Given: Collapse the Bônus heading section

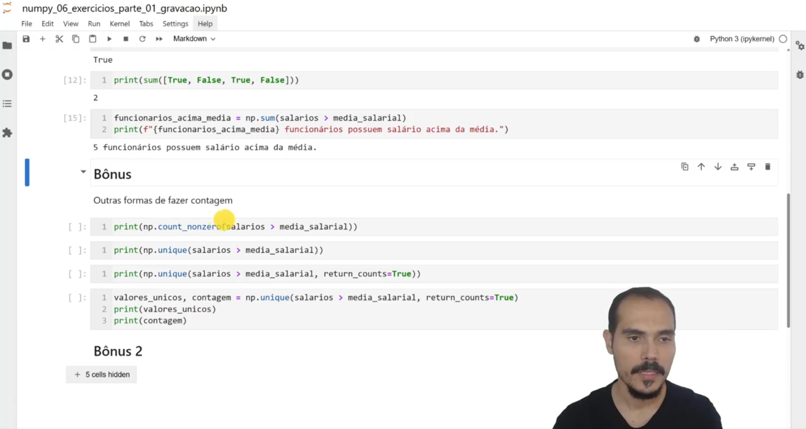Looking at the screenshot, I should tap(83, 172).
